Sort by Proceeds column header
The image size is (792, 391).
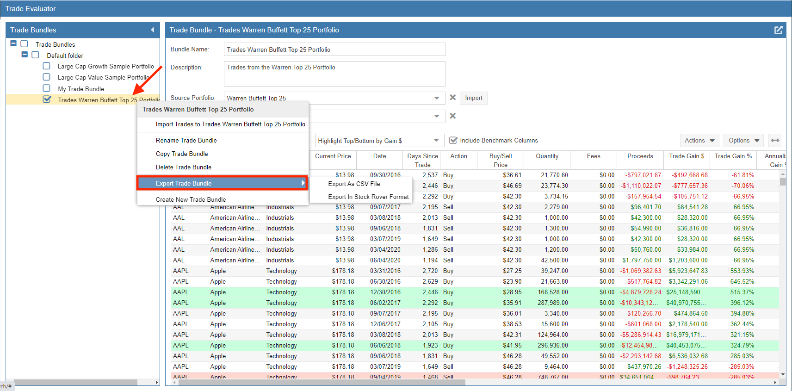coord(640,160)
